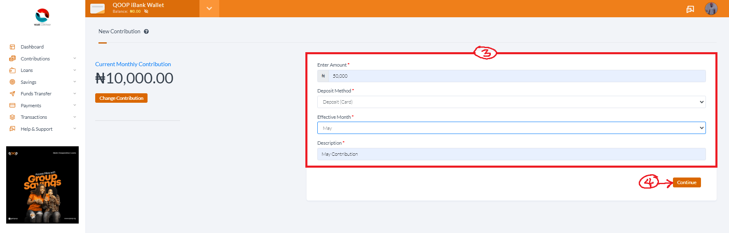The width and height of the screenshot is (729, 233).
Task: Open the Funds Transfer menu item
Action: coord(36,94)
